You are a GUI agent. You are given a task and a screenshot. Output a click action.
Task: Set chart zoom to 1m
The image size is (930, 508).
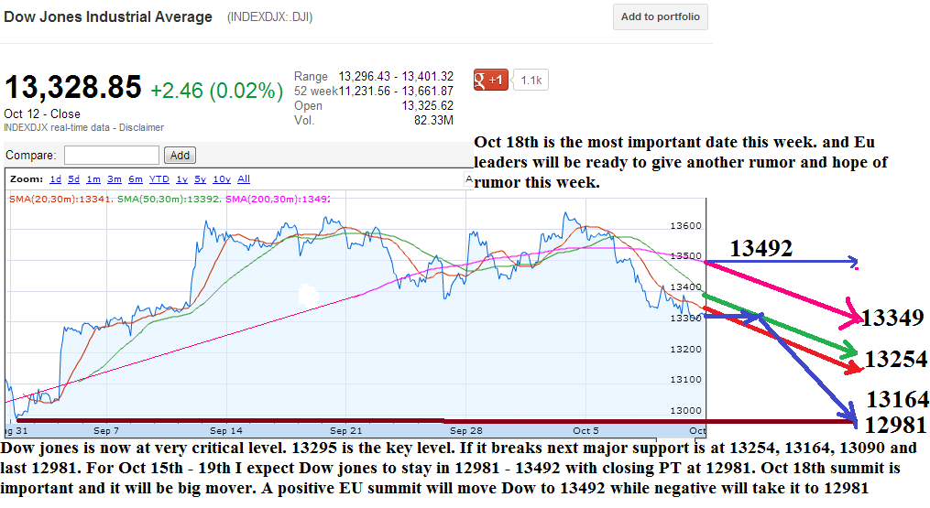click(x=93, y=179)
